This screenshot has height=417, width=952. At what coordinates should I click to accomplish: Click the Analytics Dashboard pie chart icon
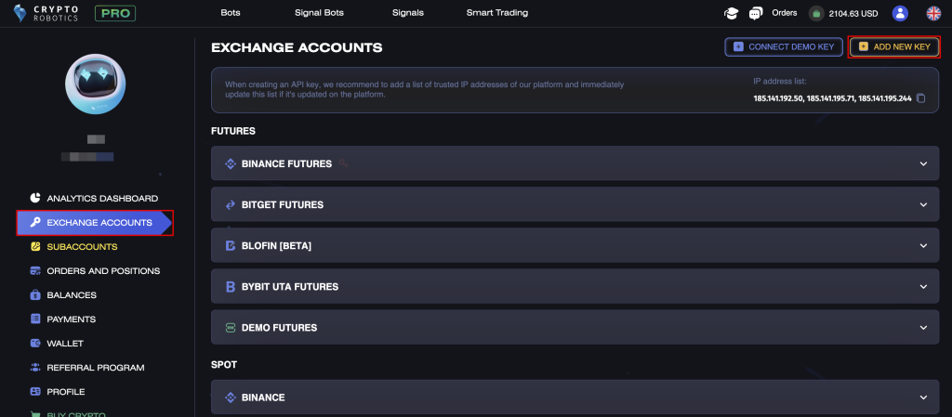tap(35, 198)
